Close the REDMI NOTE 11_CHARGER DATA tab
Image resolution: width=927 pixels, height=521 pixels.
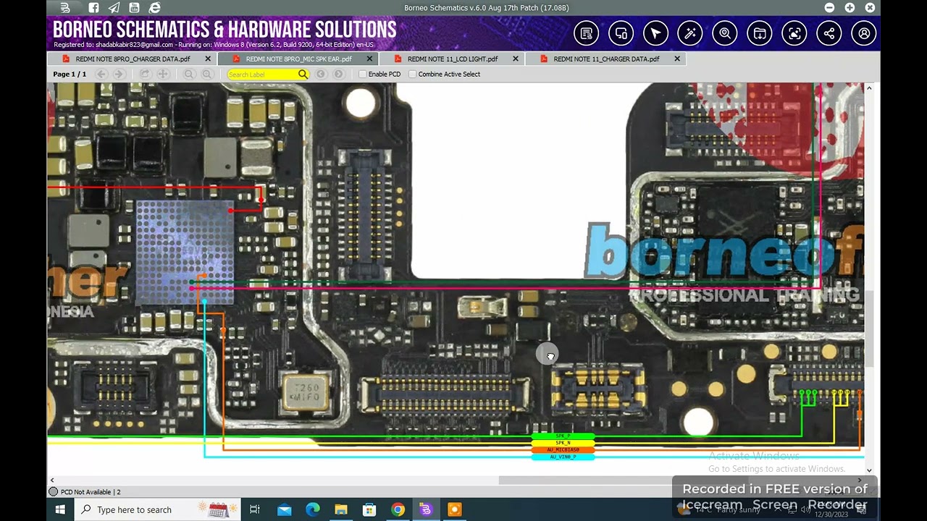tap(677, 59)
